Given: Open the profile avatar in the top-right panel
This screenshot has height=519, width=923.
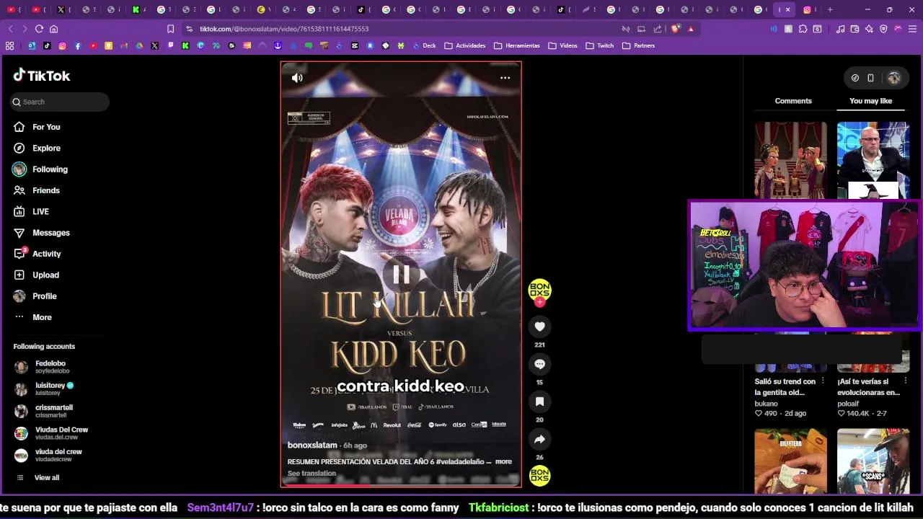Looking at the screenshot, I should (894, 78).
